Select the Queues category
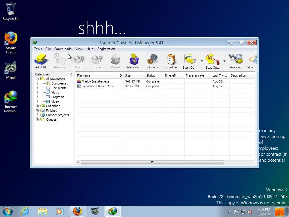The width and height of the screenshot is (289, 217). [x=51, y=120]
